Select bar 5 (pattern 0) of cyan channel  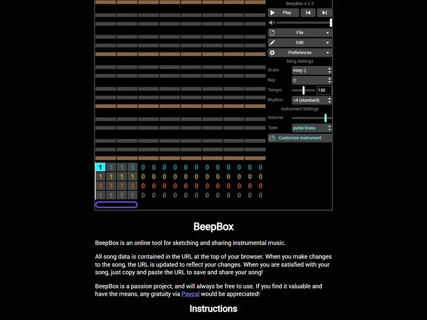tap(143, 167)
